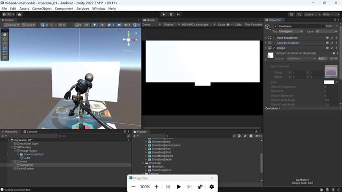
Task: Select the Scale tool in Scene
Action: [x=5, y=49]
